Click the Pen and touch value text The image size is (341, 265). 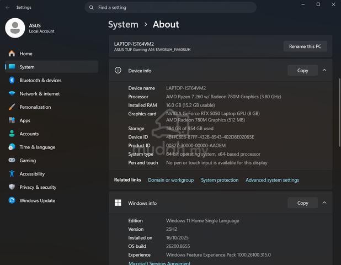[x=217, y=163]
